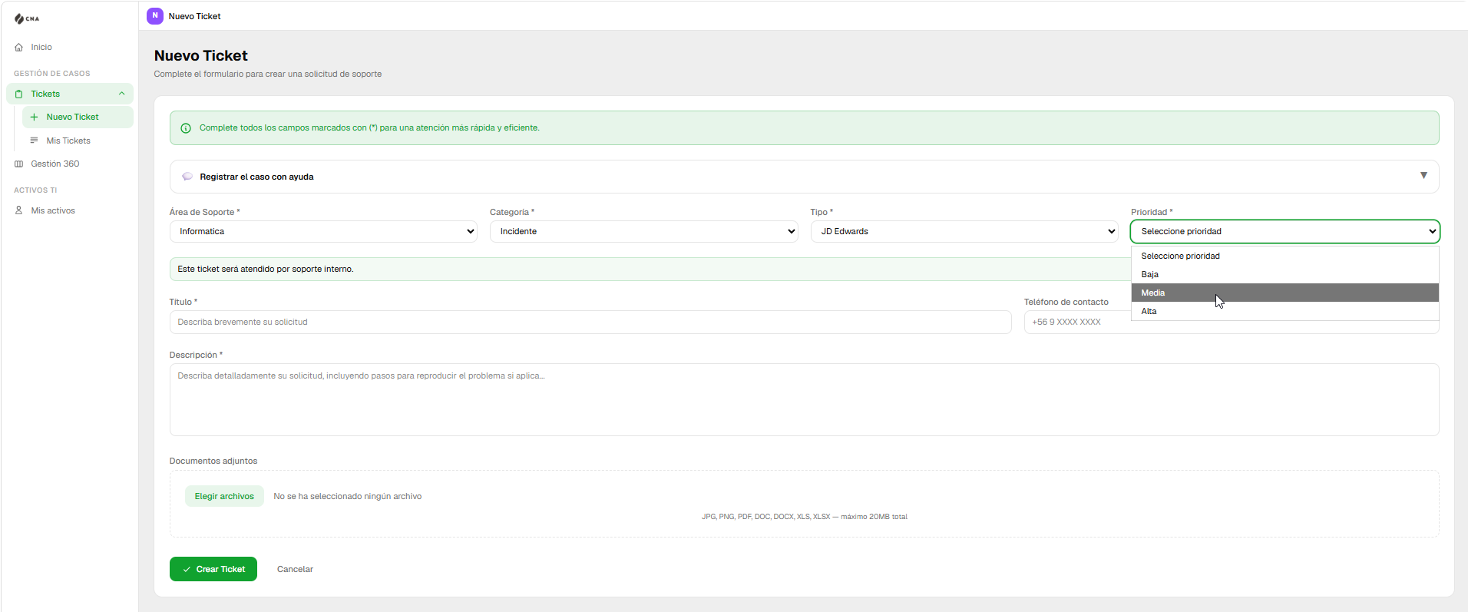This screenshot has height=612, width=1468.
Task: Click the purple N badge in header
Action: (x=155, y=15)
